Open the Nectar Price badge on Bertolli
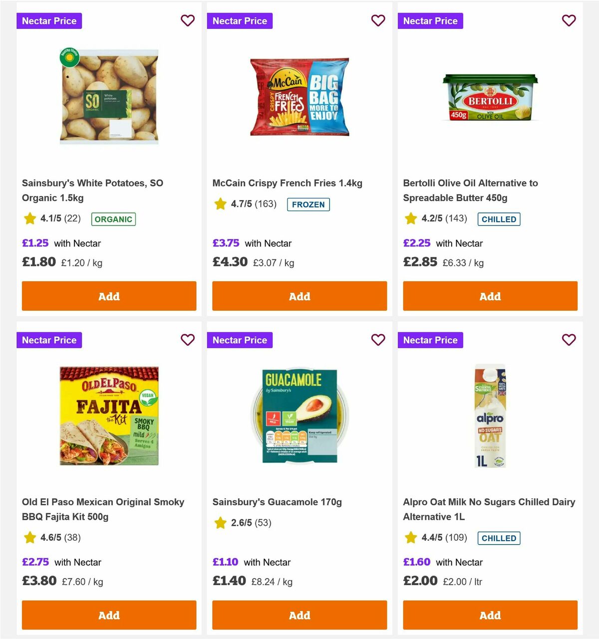The image size is (599, 639). pos(430,20)
